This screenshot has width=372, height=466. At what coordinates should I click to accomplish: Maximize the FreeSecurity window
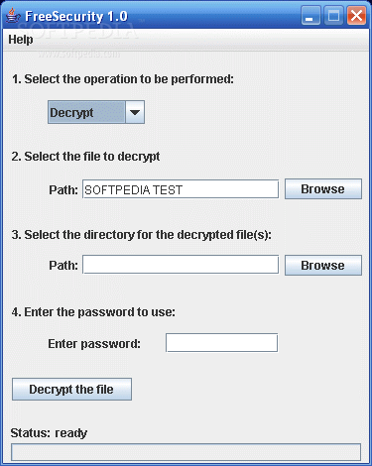coord(333,16)
